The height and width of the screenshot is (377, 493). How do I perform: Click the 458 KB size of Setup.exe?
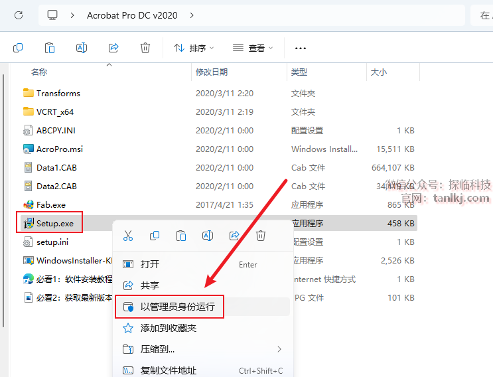[401, 223]
